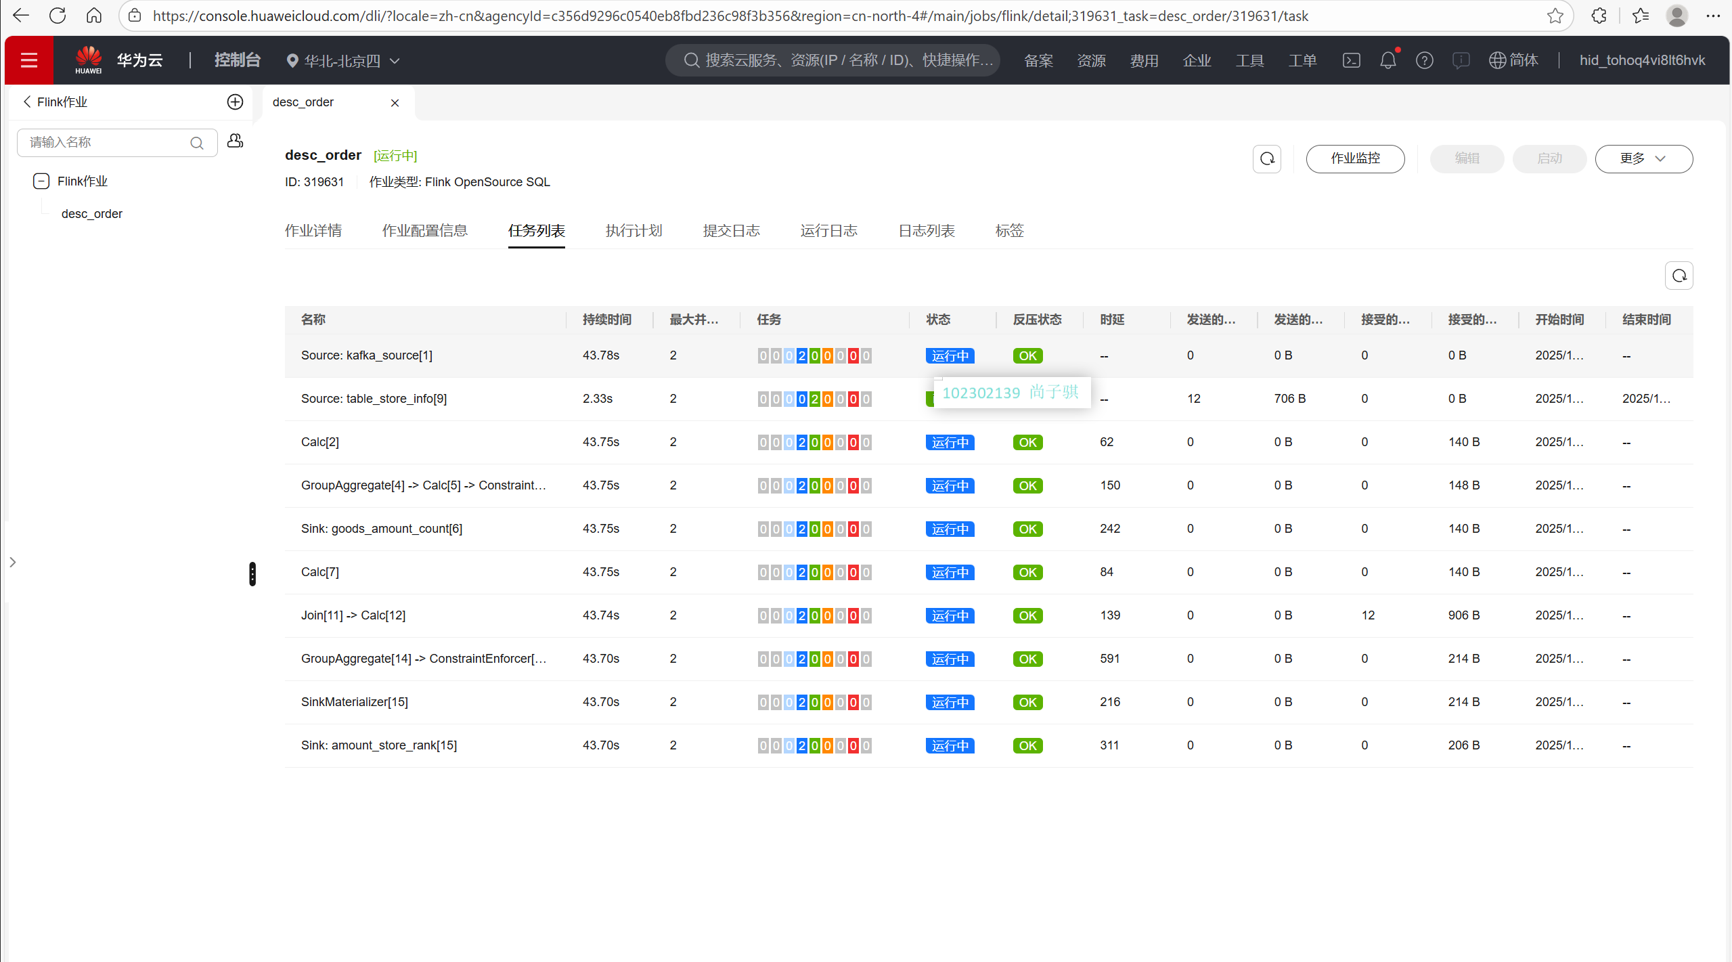Open the 华北-北京四 region selector

tap(343, 61)
